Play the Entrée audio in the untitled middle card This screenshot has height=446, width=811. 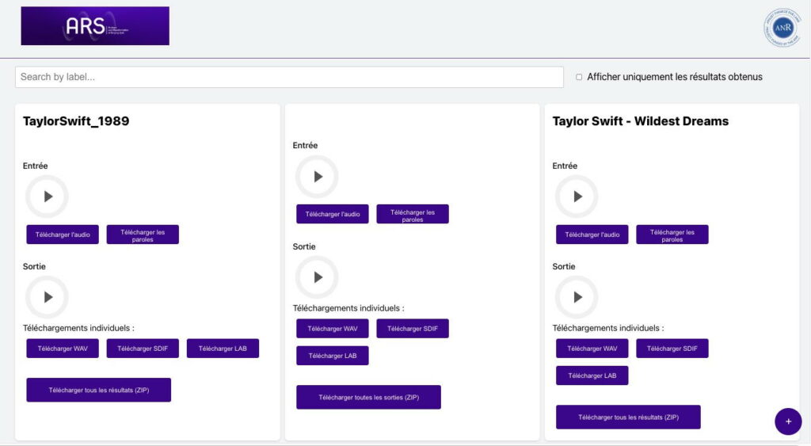[317, 177]
